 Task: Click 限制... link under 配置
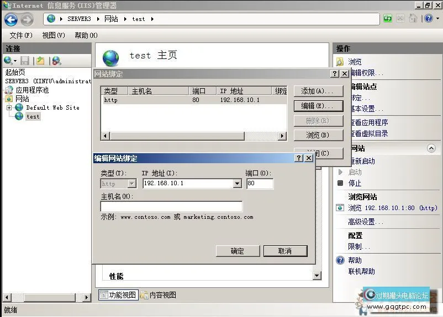359,246
